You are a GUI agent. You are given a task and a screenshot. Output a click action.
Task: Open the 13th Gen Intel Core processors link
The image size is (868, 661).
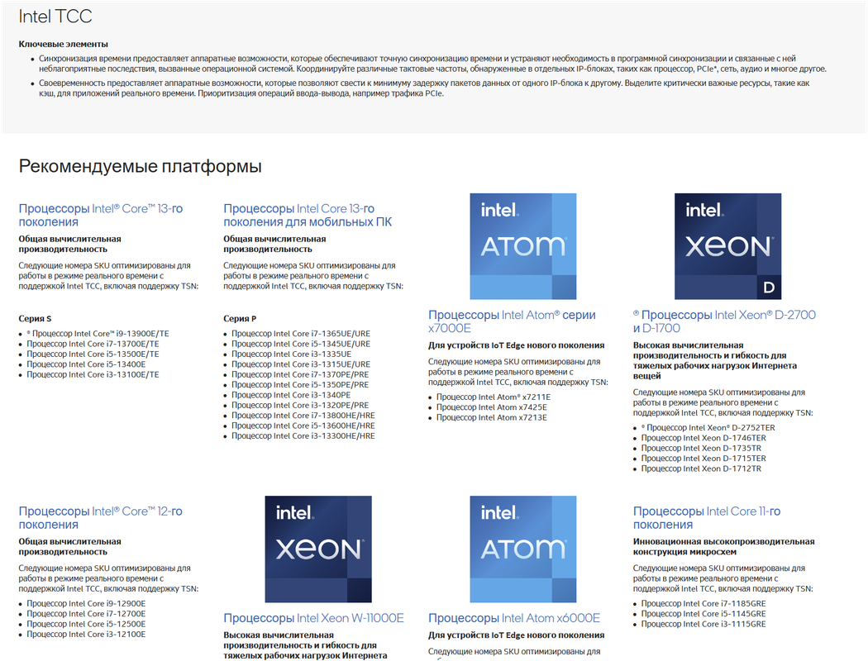pyautogui.click(x=101, y=215)
